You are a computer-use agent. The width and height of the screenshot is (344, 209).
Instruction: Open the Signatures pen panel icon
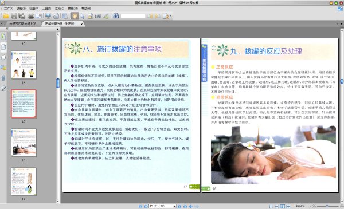point(3,89)
